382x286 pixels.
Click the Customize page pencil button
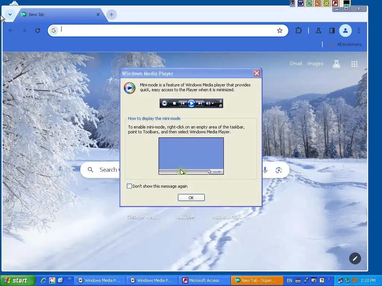(355, 258)
